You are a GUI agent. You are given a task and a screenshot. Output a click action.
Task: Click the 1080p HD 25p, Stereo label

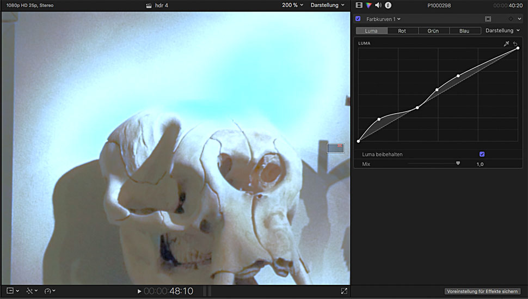pos(30,5)
